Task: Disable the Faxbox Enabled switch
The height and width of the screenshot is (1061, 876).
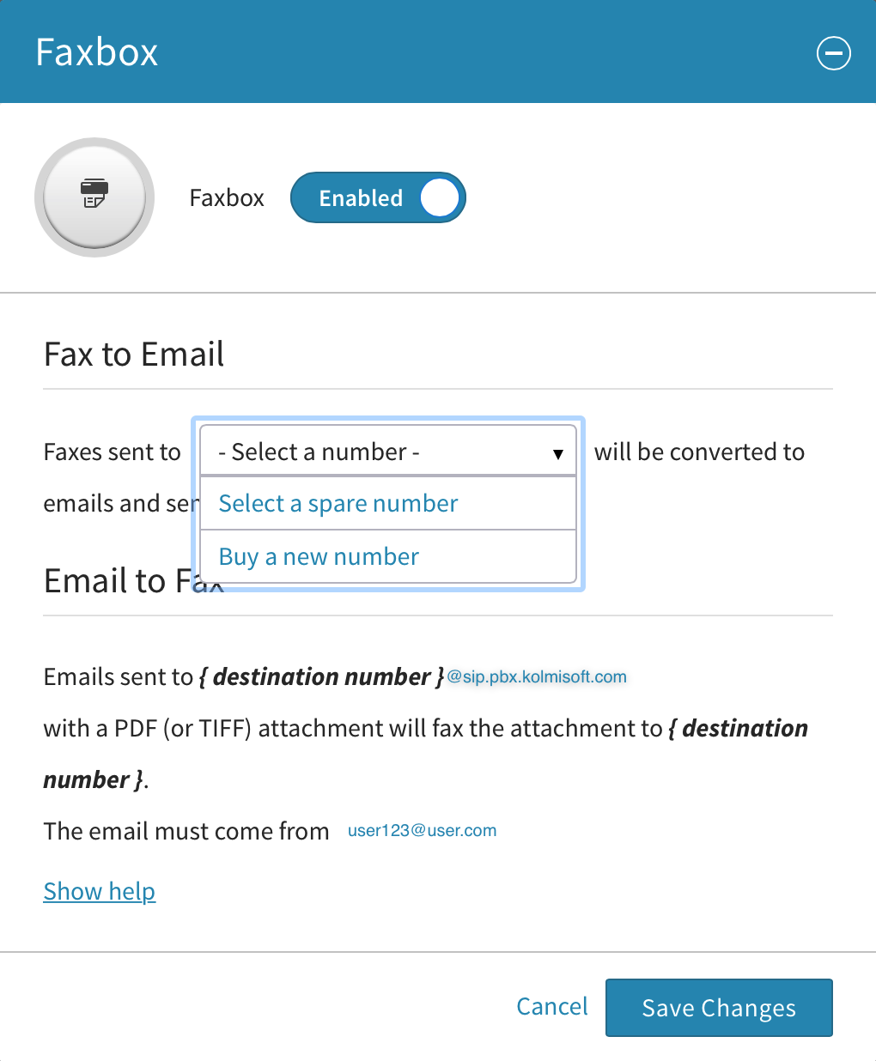Action: click(378, 198)
